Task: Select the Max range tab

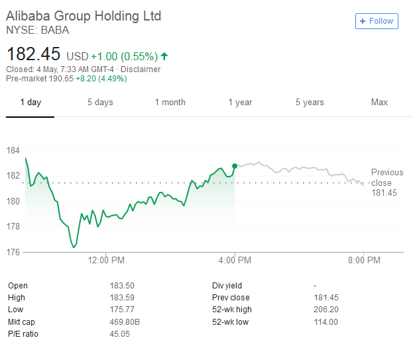Action: point(379,103)
